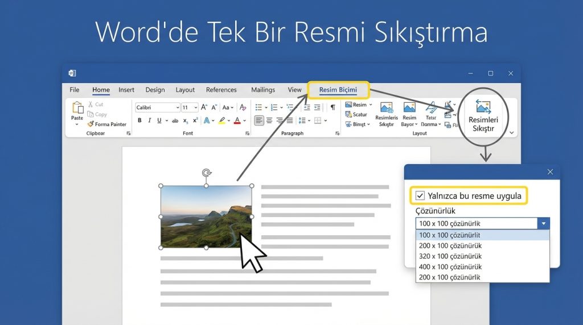
Task: Open Font group dialog launcher
Action: pos(247,133)
